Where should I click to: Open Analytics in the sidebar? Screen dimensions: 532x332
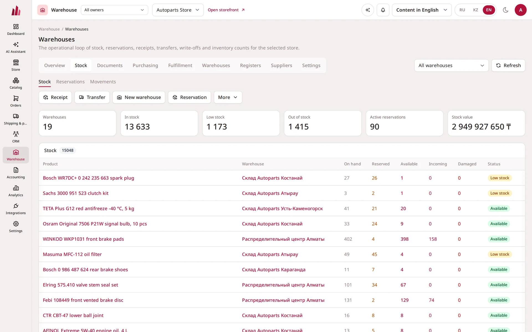[x=16, y=191]
